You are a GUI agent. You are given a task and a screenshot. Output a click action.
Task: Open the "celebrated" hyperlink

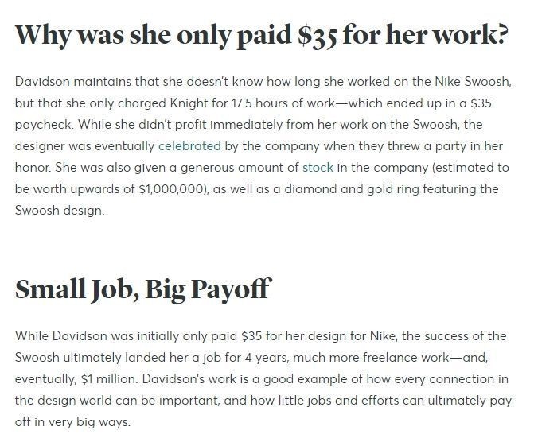[189, 146]
